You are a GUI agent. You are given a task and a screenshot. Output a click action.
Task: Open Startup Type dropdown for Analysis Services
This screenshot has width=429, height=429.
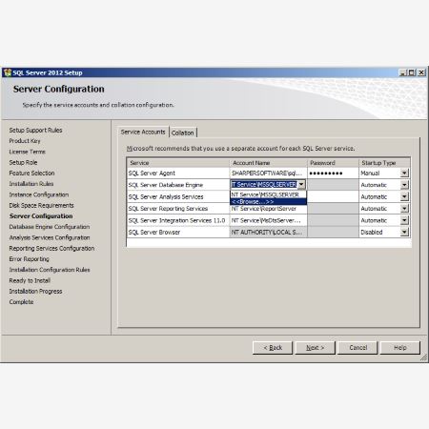[x=404, y=196]
